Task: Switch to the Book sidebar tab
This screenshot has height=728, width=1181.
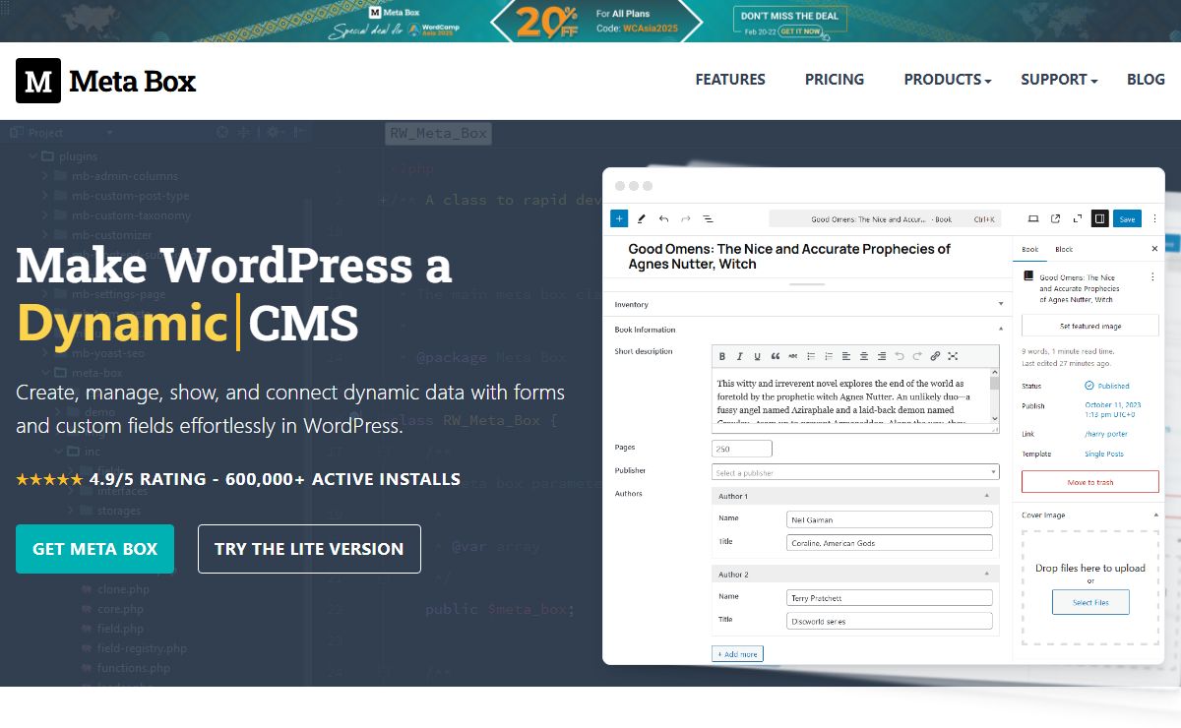Action: pos(1030,249)
